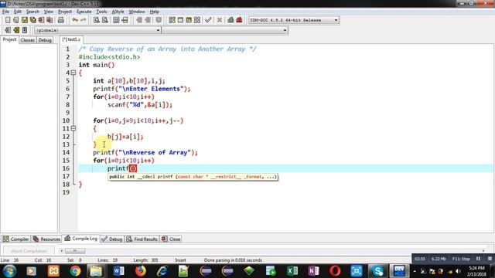Open Excel from the taskbar
The height and width of the screenshot is (278, 495).
pyautogui.click(x=292, y=271)
